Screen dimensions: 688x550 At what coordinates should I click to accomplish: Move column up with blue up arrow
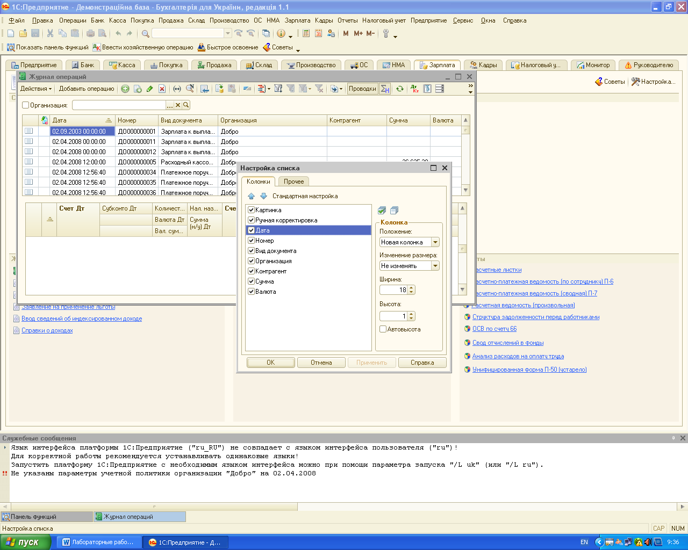click(x=251, y=196)
